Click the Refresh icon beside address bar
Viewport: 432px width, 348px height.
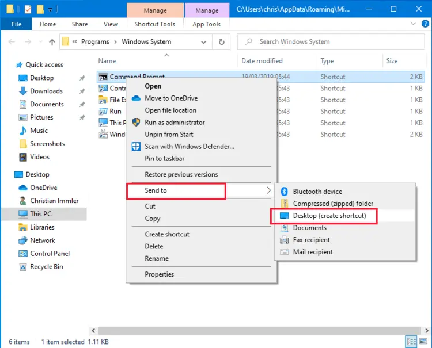pos(222,42)
